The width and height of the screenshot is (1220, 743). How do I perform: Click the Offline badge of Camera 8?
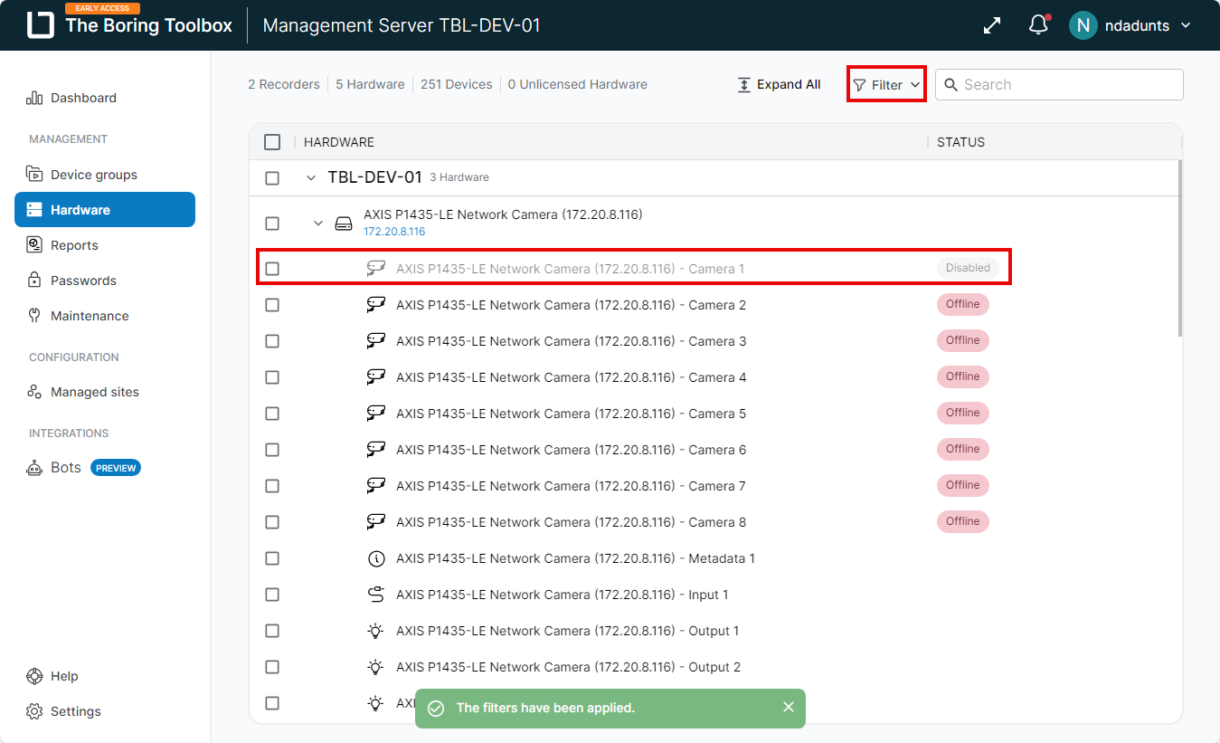pos(963,521)
